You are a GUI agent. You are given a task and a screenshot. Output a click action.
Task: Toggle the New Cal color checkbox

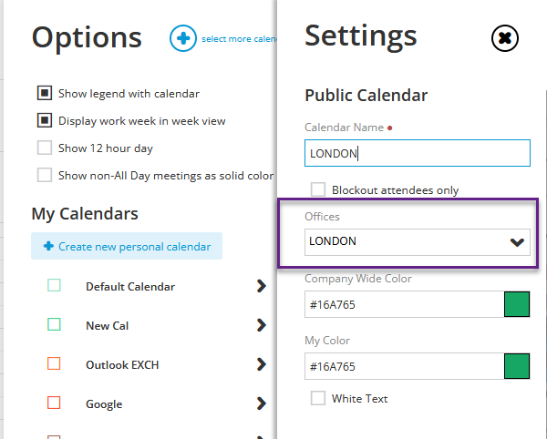(54, 324)
